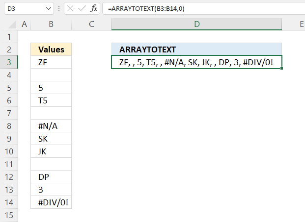Click the Values header cell
The image size is (305, 222).
tap(51, 49)
